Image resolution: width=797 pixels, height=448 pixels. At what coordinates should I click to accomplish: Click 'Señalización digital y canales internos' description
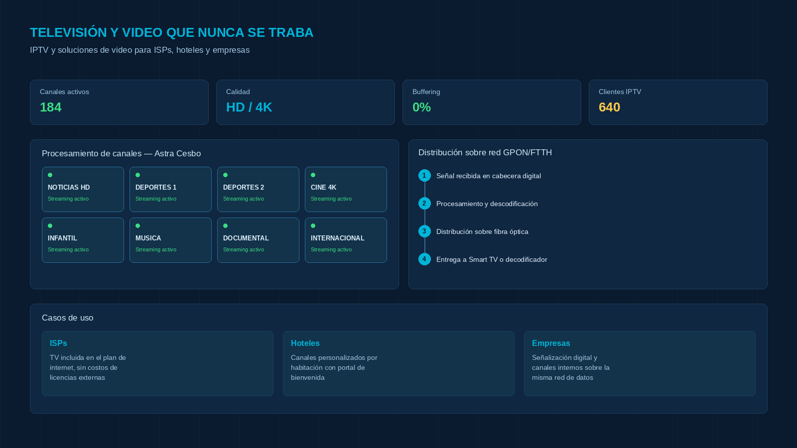[570, 367]
